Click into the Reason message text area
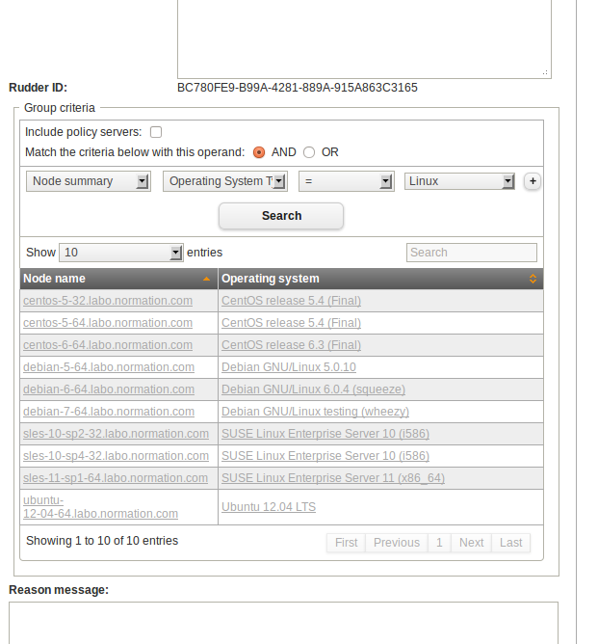 click(283, 623)
